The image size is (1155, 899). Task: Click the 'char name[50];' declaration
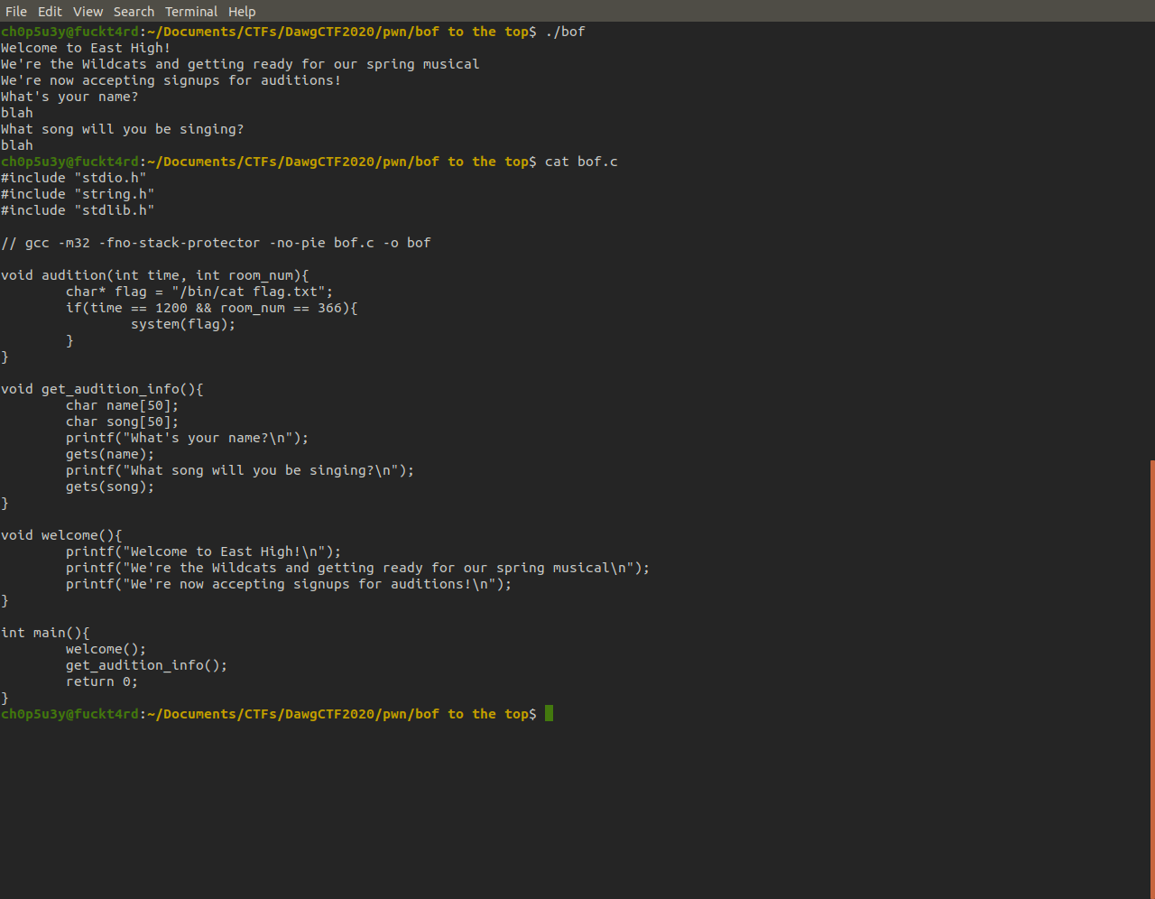coord(122,405)
